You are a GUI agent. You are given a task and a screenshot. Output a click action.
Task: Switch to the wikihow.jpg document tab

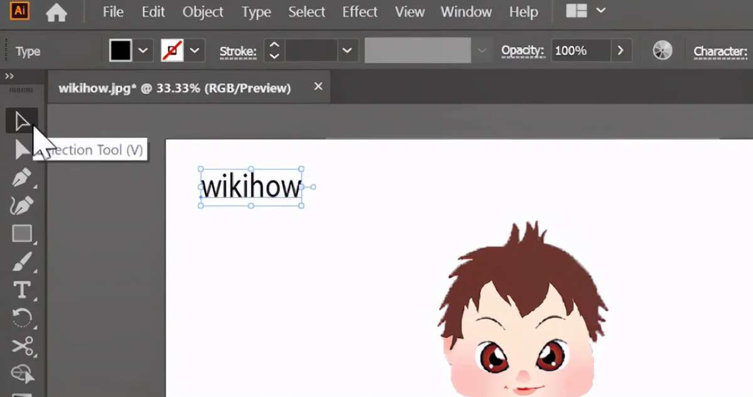tap(174, 88)
